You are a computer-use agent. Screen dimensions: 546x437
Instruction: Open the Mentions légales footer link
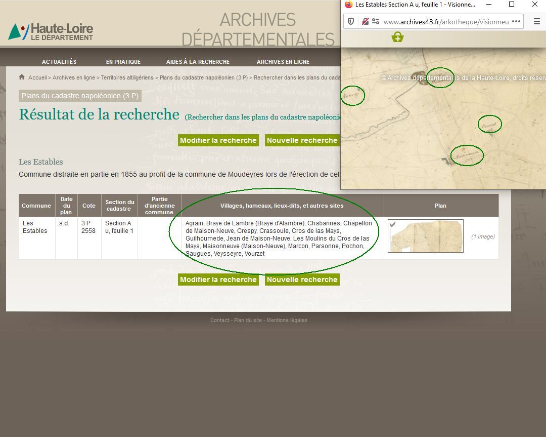[287, 320]
